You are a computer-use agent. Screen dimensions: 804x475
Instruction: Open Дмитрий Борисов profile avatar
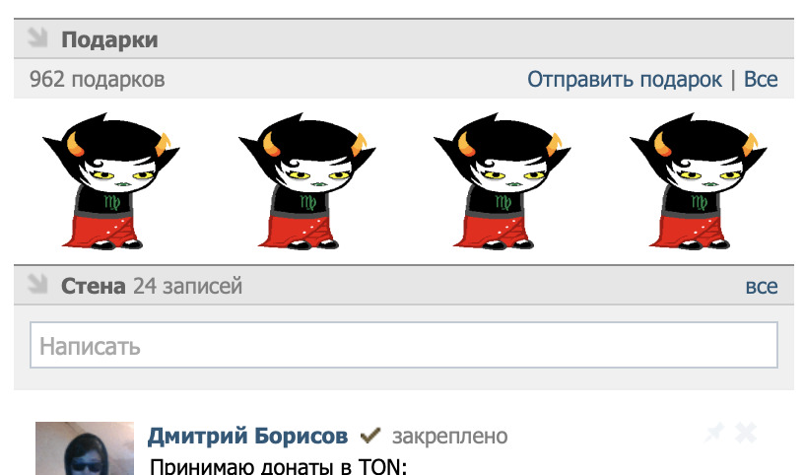pos(85,448)
